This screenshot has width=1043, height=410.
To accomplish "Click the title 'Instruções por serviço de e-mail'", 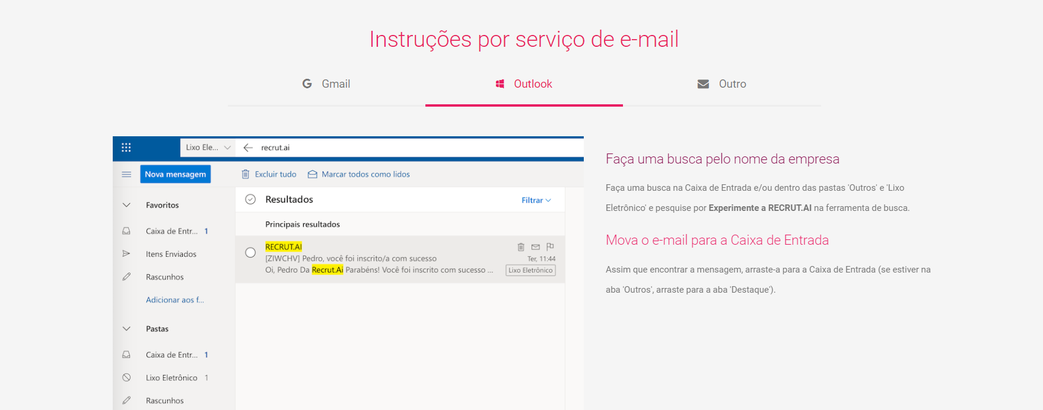I will pos(524,40).
